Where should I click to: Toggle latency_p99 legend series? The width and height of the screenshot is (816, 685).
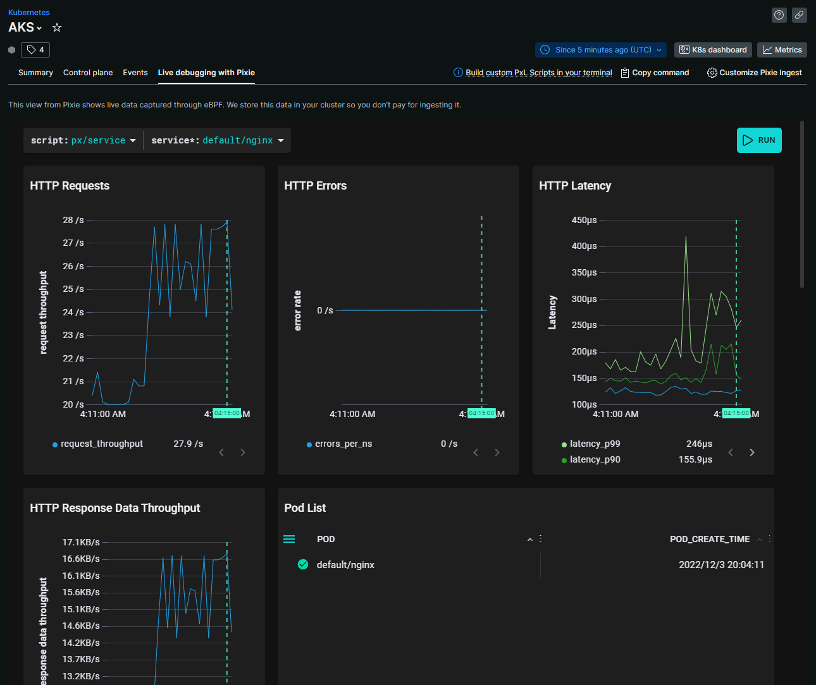(x=591, y=444)
